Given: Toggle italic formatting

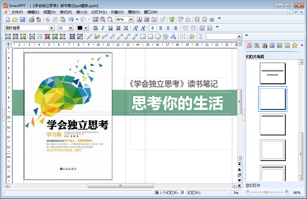Looking at the screenshot, I should tap(103, 28).
